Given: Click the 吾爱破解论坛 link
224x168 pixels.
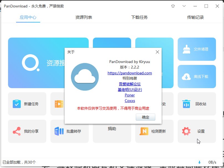Looking at the screenshot, I should pos(130,84).
